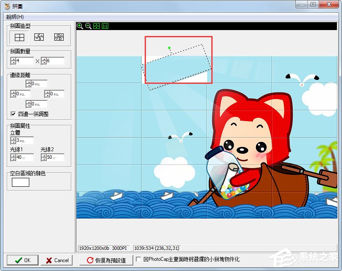This screenshot has height=271, width=342.
Task: Click the Cancel button
Action: (x=57, y=260)
